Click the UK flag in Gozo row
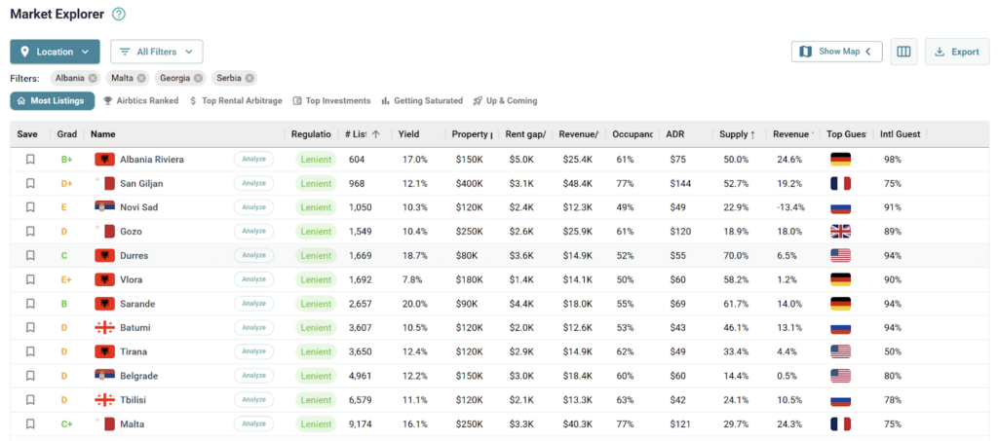Viewport: 998px width, 441px height. coord(840,231)
